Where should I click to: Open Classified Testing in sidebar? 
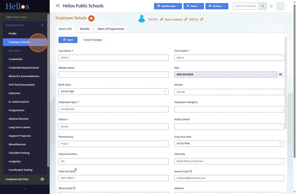[x=19, y=153]
